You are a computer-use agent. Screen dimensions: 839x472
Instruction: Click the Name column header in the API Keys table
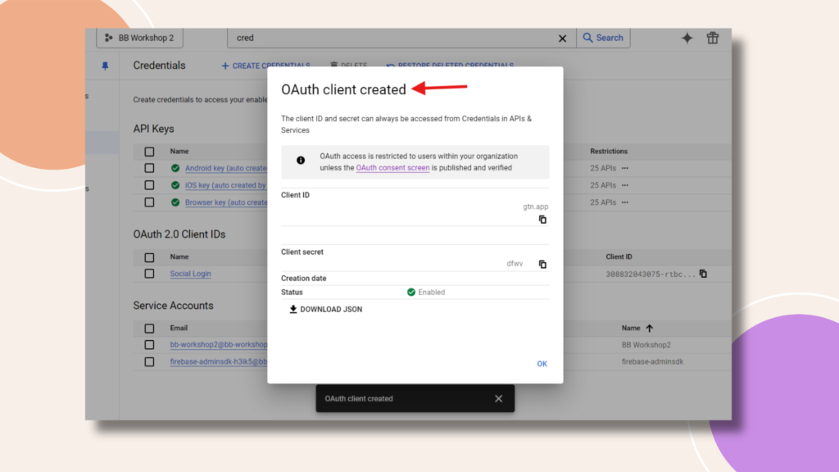(179, 152)
